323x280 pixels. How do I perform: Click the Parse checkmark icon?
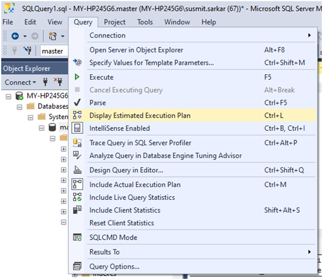[77, 102]
